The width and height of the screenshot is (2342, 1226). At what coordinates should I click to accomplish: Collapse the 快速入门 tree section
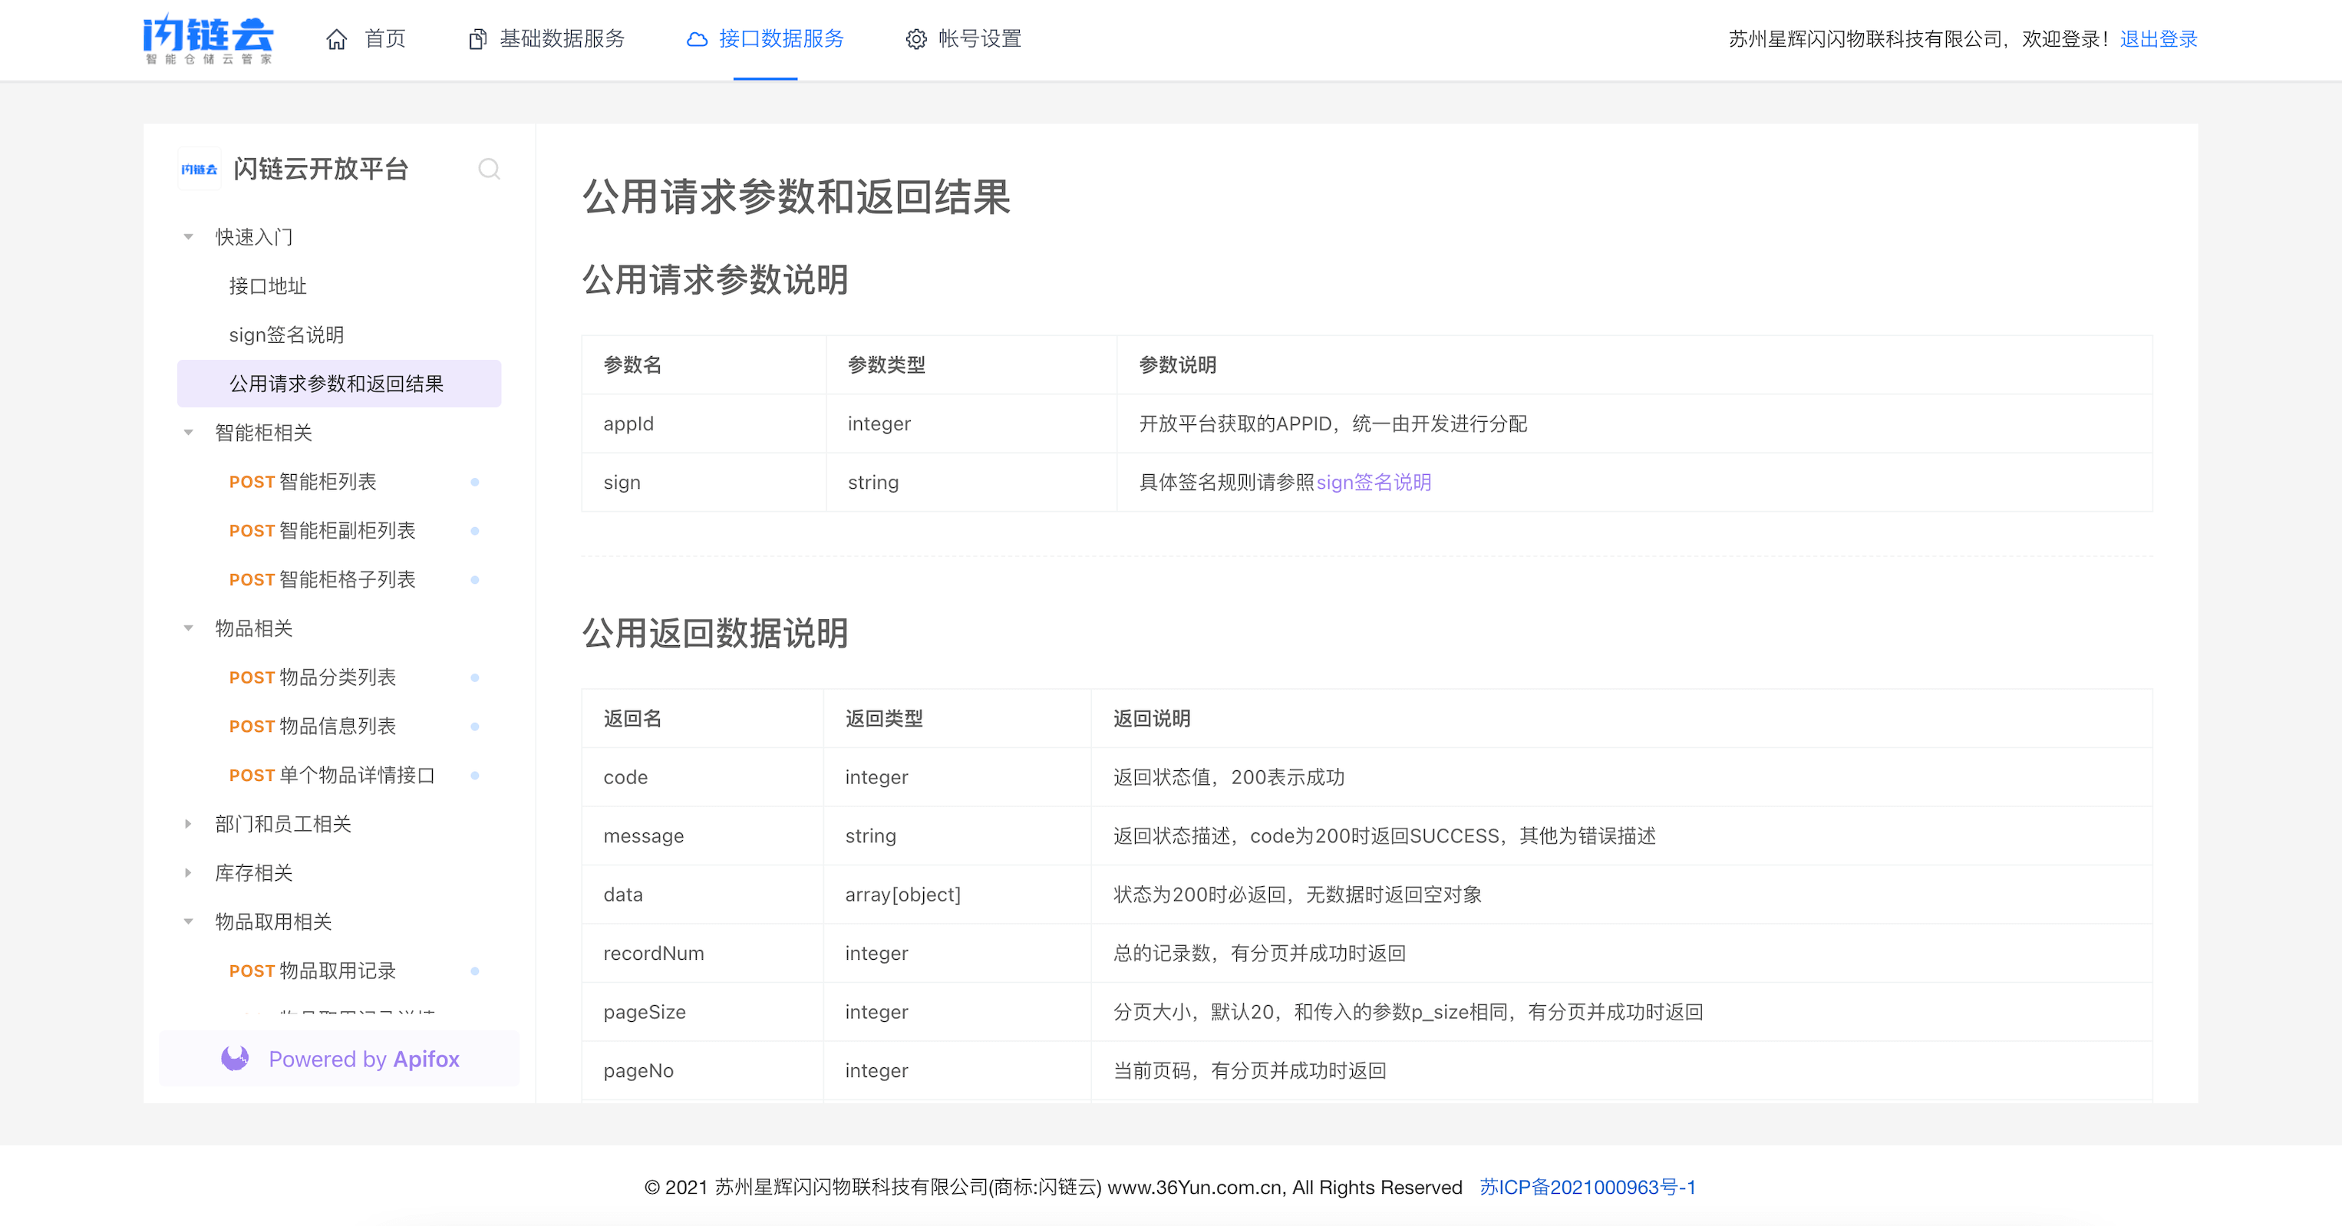pos(188,237)
